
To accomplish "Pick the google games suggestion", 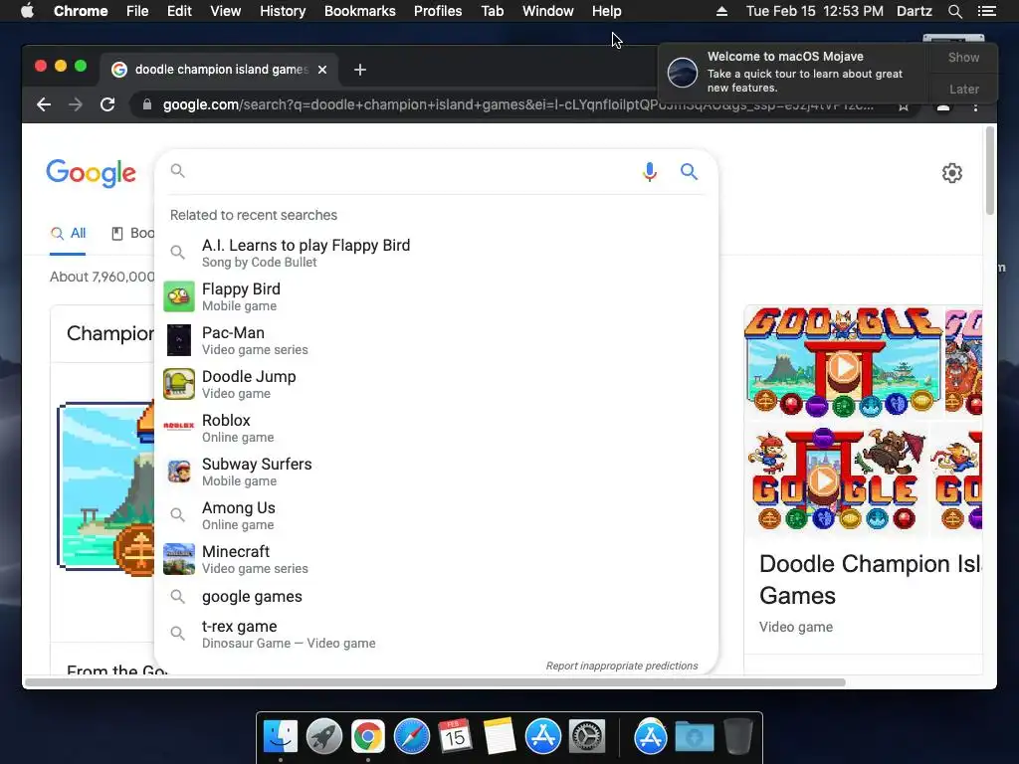I will [x=436, y=597].
